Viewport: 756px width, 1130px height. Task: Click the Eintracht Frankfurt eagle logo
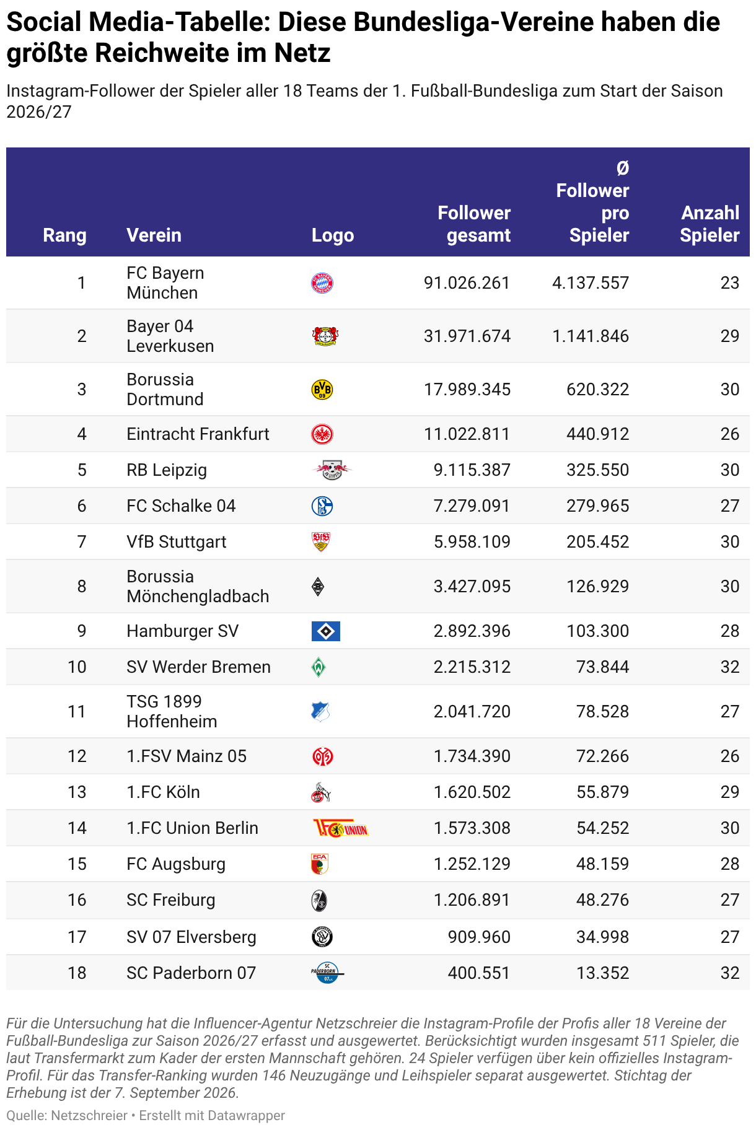pos(322,434)
